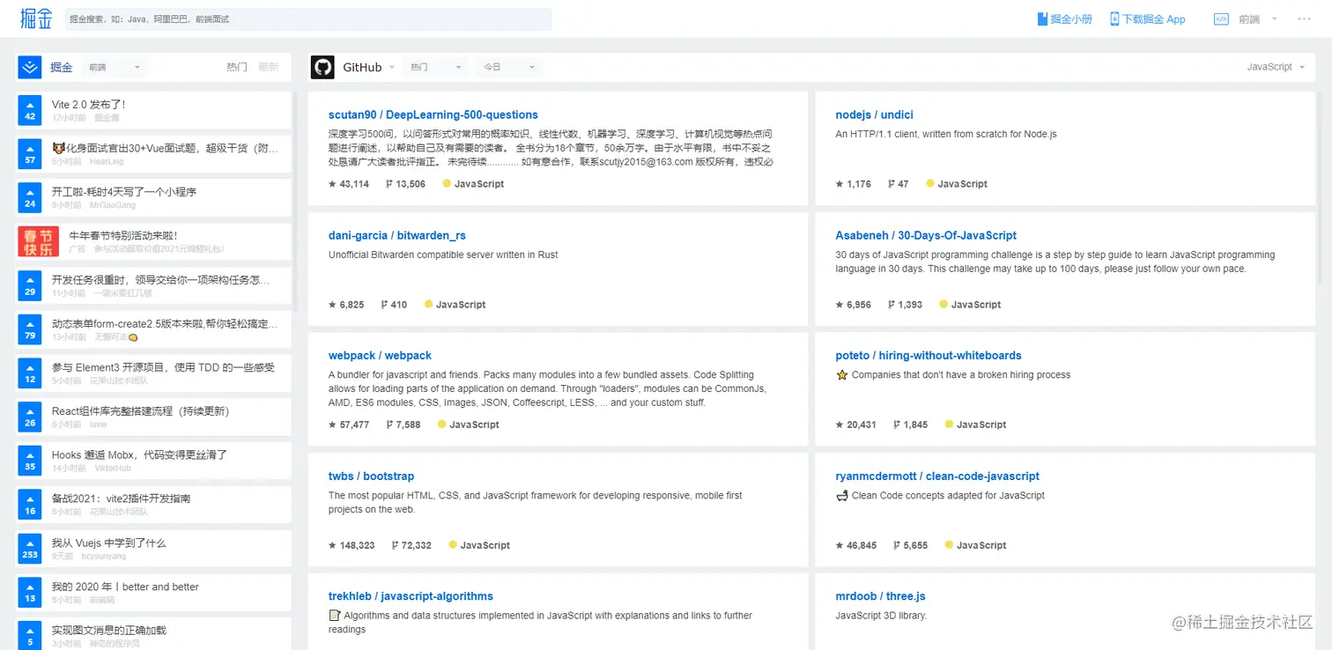The height and width of the screenshot is (650, 1332).
Task: Click fork count 1,845 on hiring-without-whiteboards card
Action: click(910, 425)
